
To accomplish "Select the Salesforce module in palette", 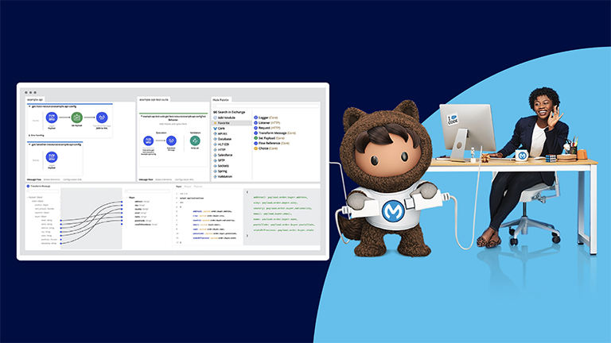I will coord(227,156).
